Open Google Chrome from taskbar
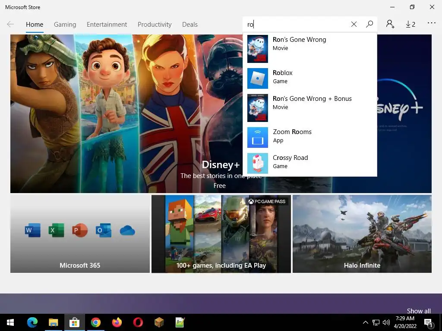The height and width of the screenshot is (331, 442). pos(95,322)
